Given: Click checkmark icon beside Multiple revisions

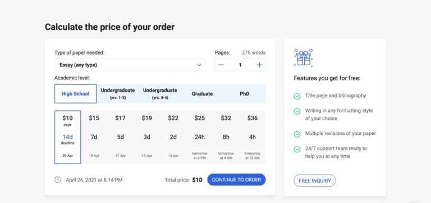Looking at the screenshot, I should [x=297, y=134].
